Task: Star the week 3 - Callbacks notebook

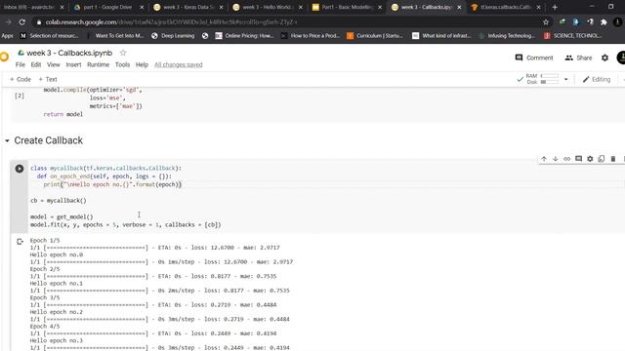Action: click(123, 53)
